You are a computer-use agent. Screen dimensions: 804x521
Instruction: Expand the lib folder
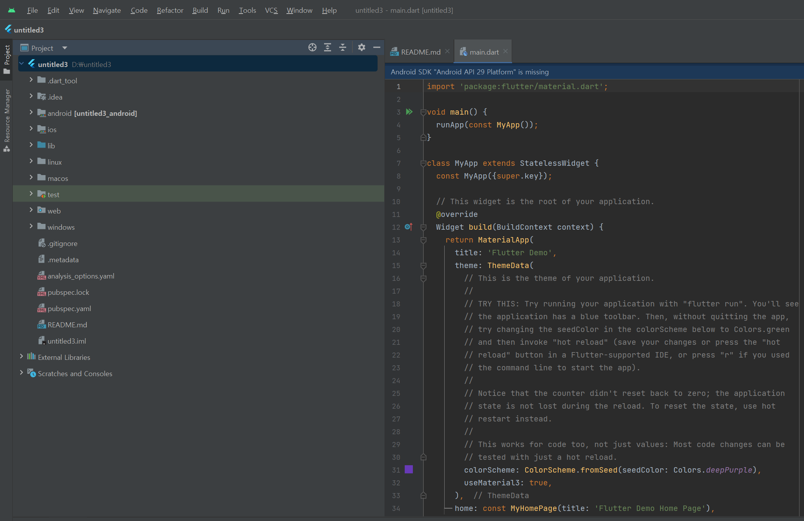tap(31, 145)
